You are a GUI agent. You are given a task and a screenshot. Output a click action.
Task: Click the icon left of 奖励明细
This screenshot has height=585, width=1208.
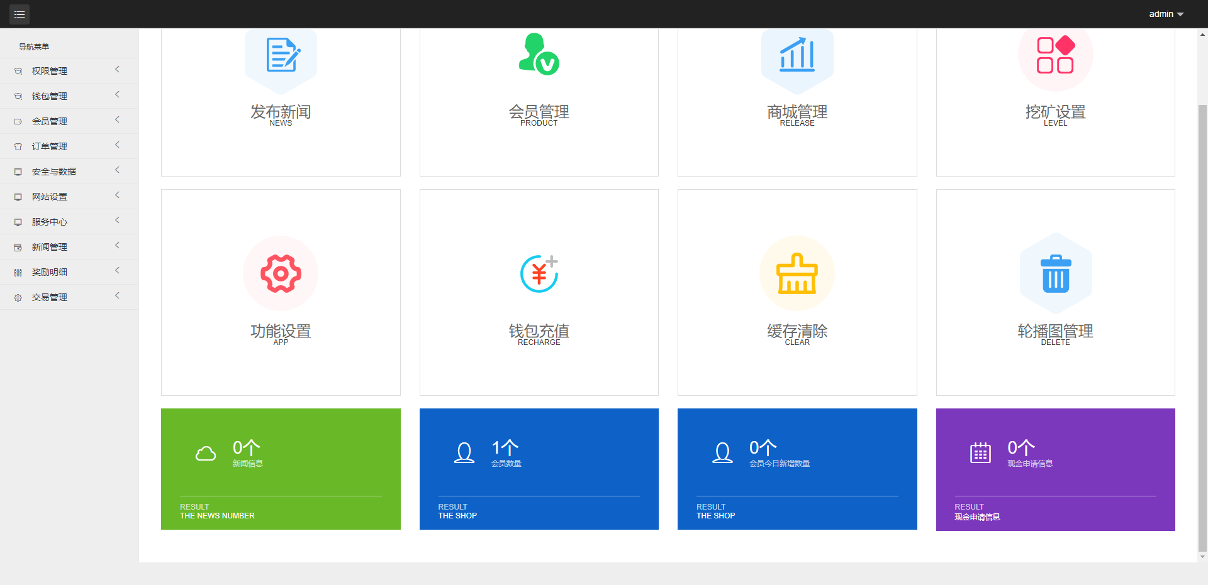(x=18, y=272)
